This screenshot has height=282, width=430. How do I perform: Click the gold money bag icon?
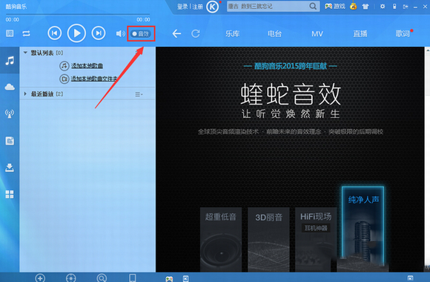[353, 6]
